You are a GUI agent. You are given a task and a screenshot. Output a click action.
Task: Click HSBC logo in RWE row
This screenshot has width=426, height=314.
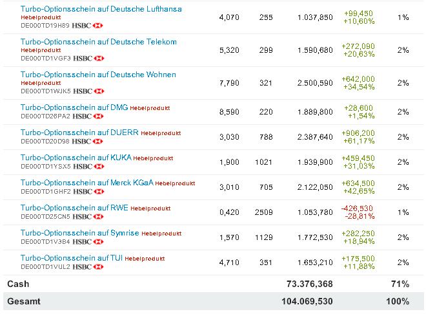click(x=88, y=216)
